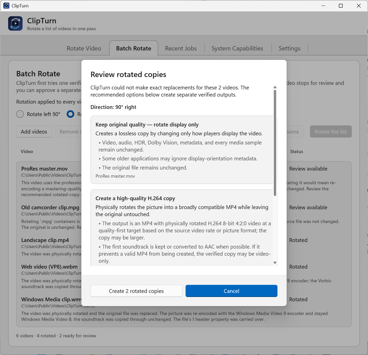
Task: Click the Rotate the list button
Action: (330, 132)
